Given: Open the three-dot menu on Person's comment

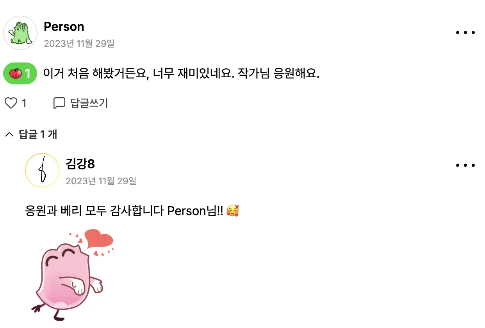Looking at the screenshot, I should pos(465,33).
